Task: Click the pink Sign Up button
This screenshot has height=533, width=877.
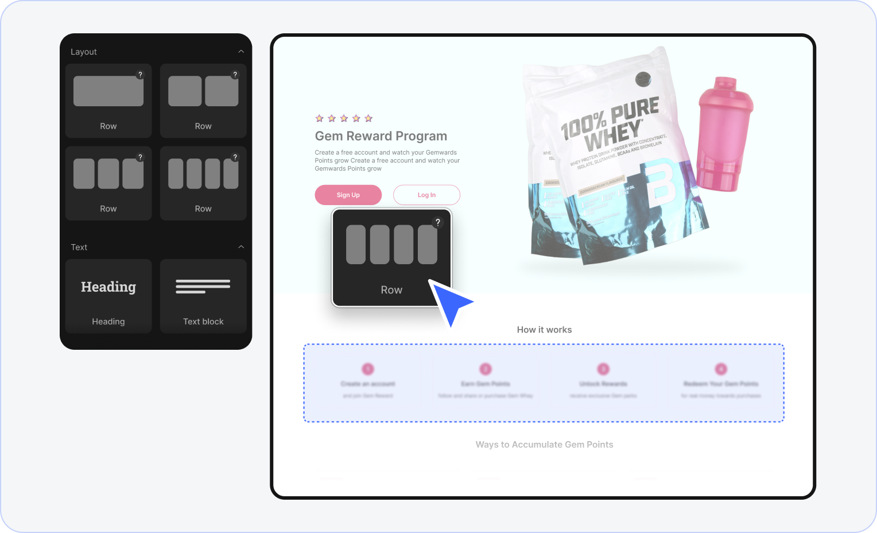Action: pos(348,195)
